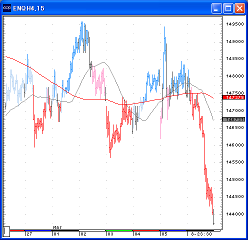The height and width of the screenshot is (240, 248).
Task: Click the 146000 price axis label
Action: pyautogui.click(x=235, y=145)
